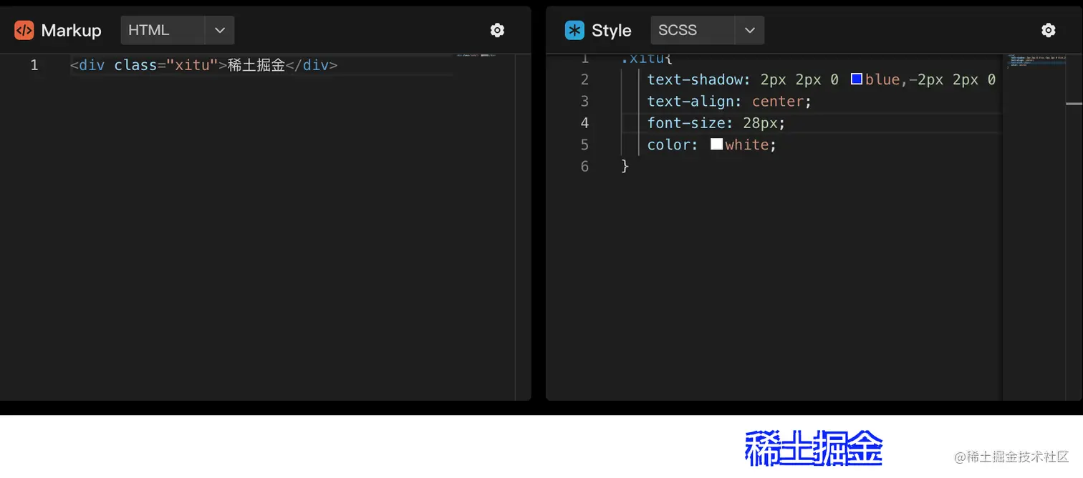The image size is (1083, 478).
Task: Place cursor in the div class="xitu" line
Action: [x=203, y=65]
